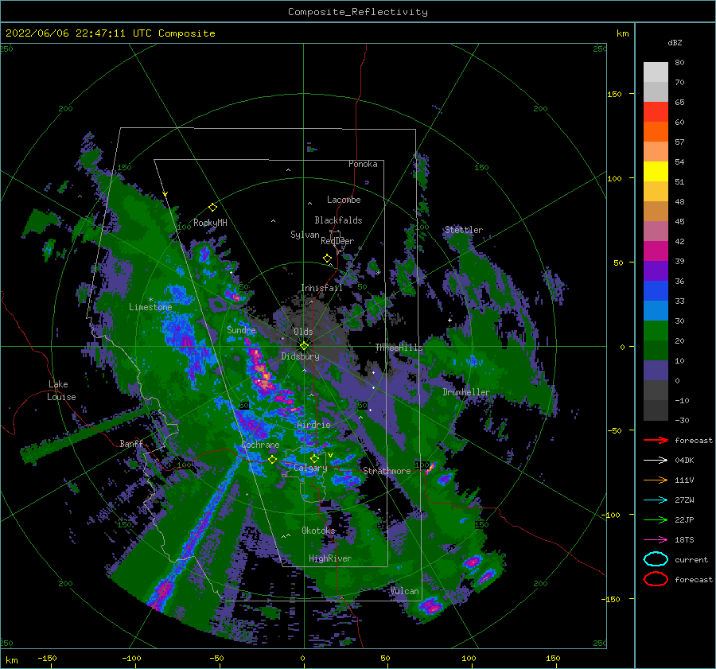Click the Vulcan label on map

pos(405,591)
